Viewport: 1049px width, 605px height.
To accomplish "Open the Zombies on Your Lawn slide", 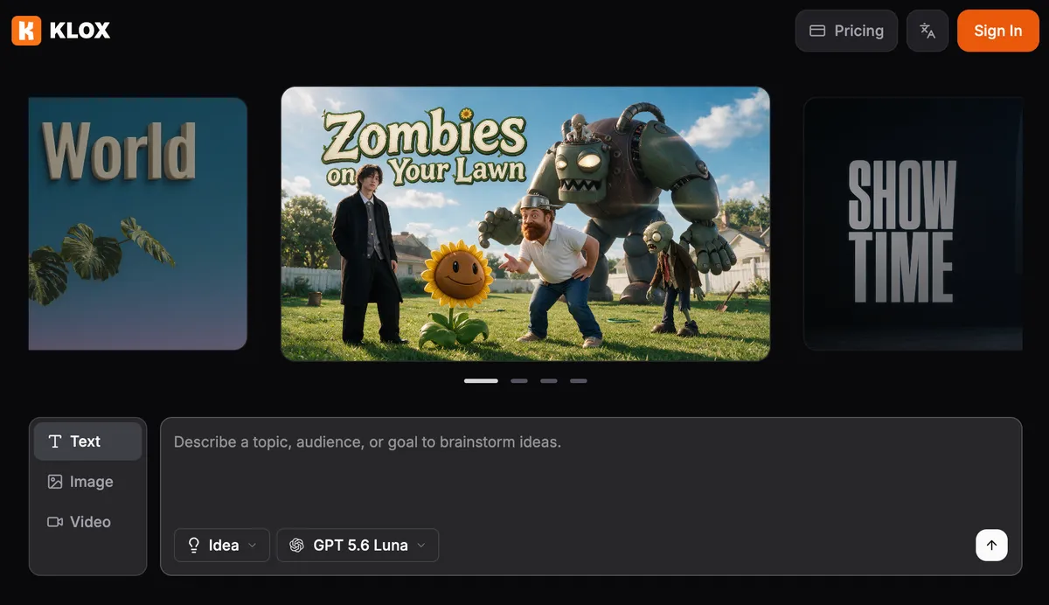I will [x=525, y=224].
